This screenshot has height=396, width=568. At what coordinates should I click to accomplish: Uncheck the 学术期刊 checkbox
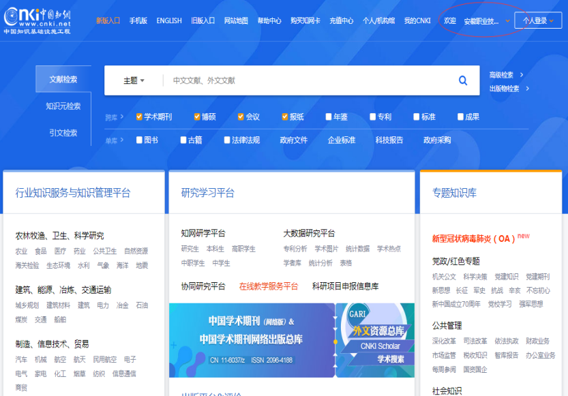click(139, 117)
